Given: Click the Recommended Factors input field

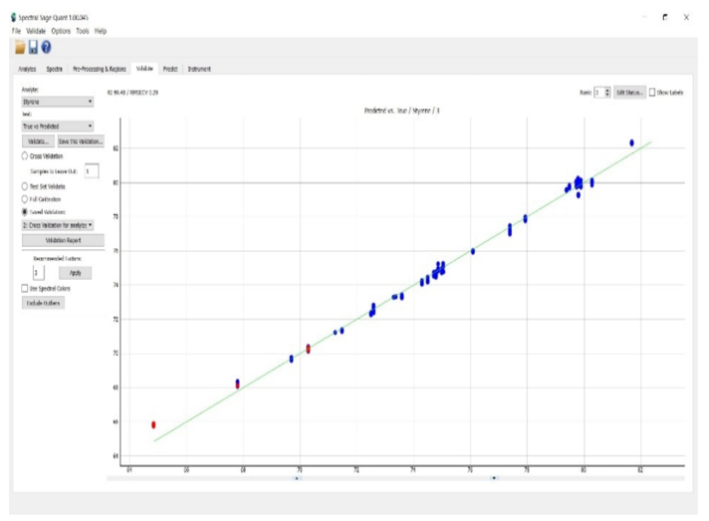Looking at the screenshot, I should (39, 273).
